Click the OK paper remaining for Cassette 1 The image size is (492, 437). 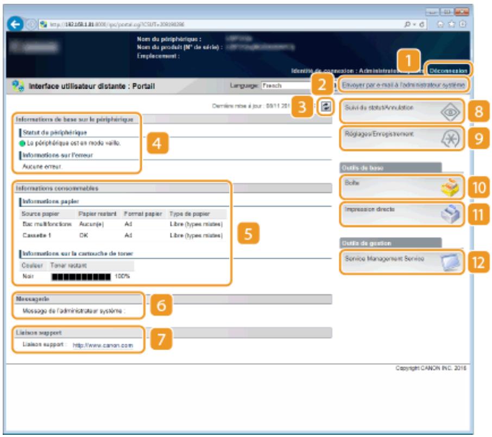tap(84, 235)
